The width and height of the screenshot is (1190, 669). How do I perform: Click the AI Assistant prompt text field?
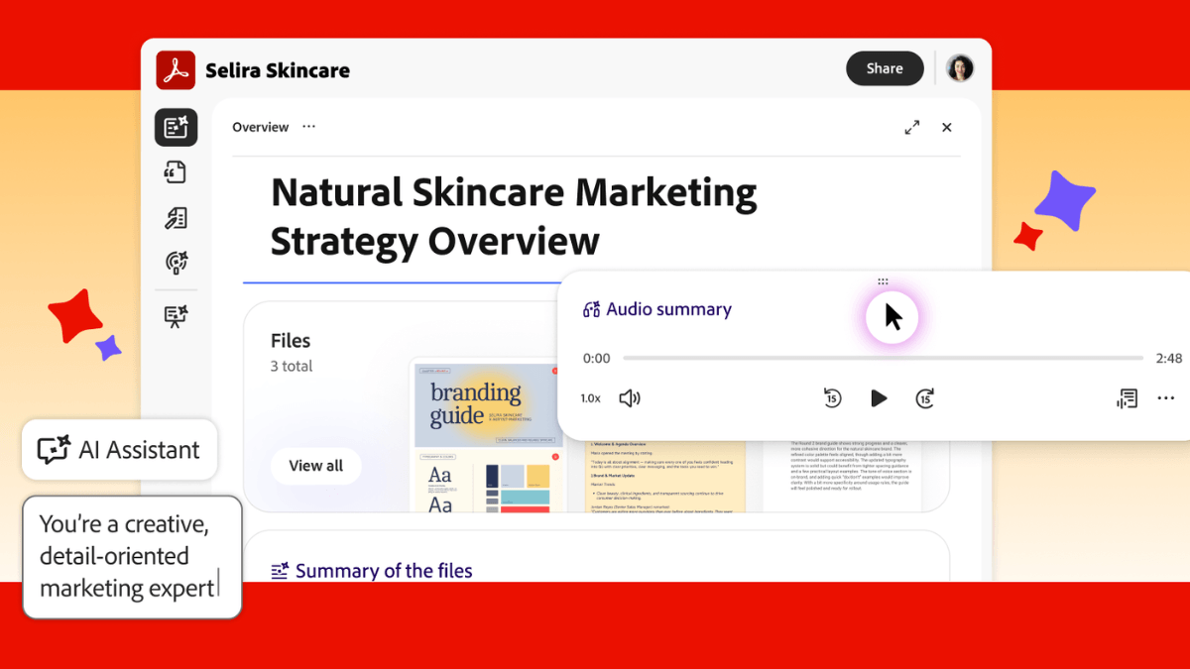(x=132, y=557)
